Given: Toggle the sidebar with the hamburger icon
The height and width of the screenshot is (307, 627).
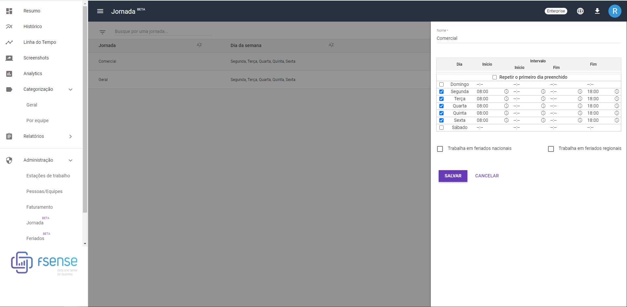Looking at the screenshot, I should [100, 11].
